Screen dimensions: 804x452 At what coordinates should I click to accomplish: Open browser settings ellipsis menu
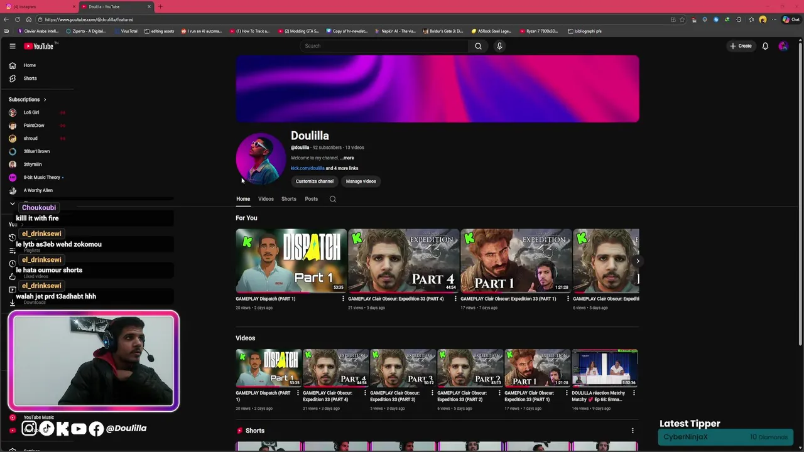point(773,19)
